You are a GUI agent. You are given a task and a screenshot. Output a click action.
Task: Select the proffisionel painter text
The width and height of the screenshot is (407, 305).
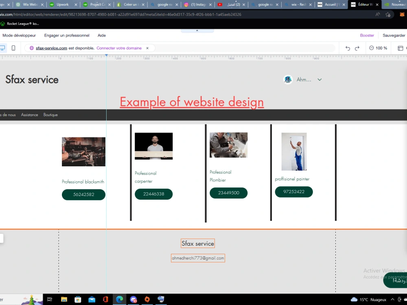coord(292,179)
